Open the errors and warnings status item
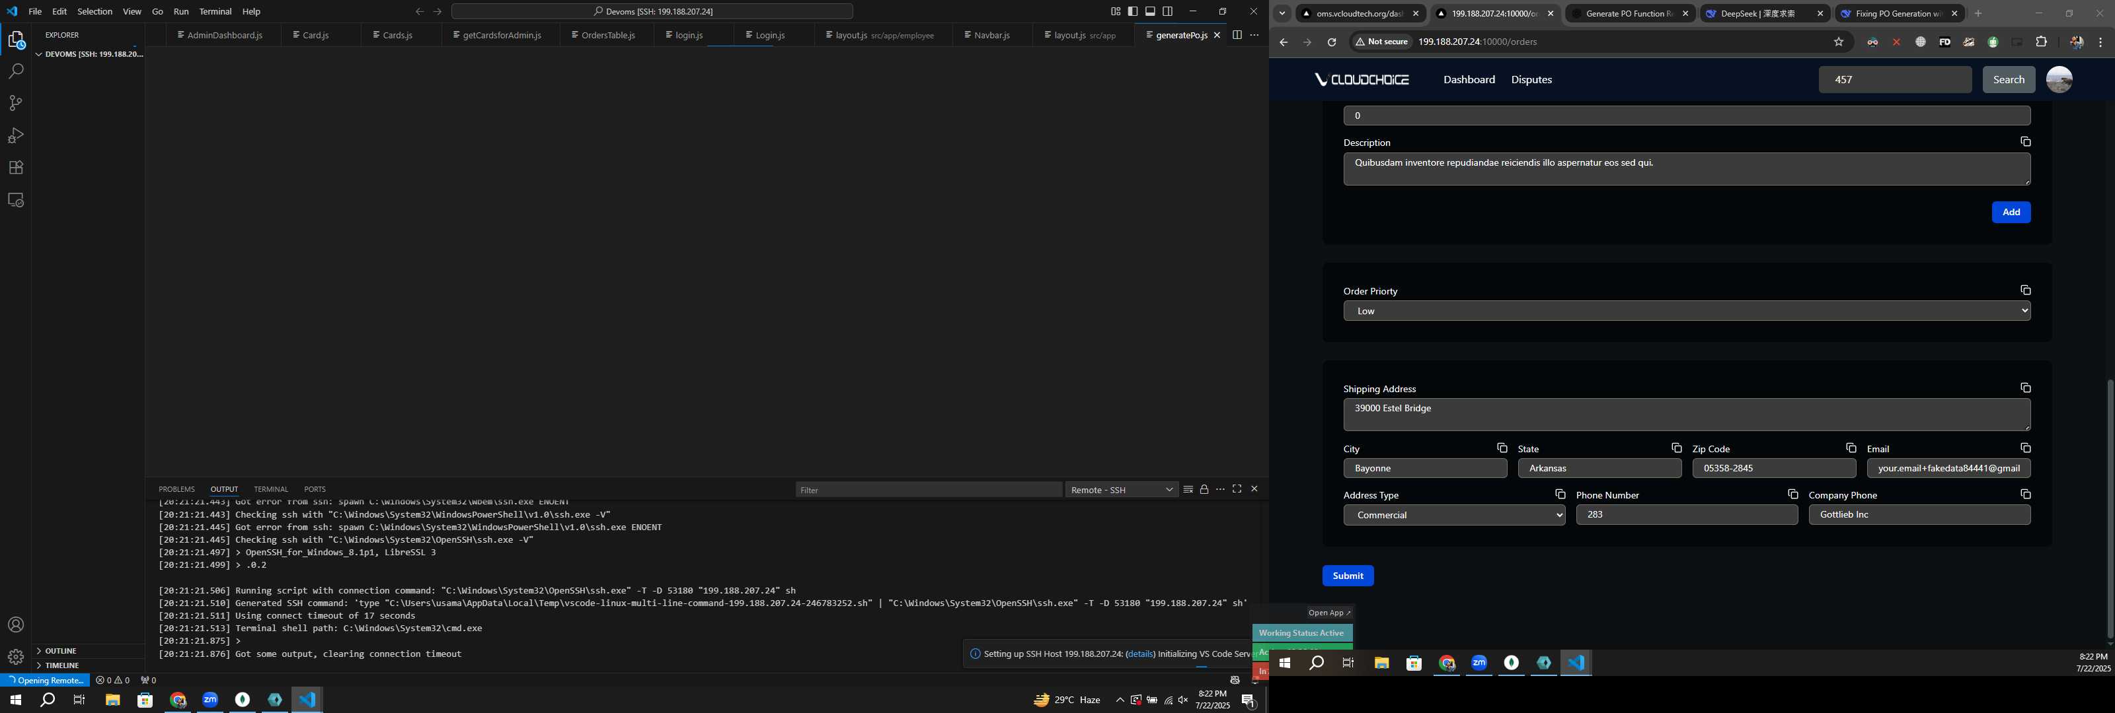Screen dimensions: 2115x713 [112, 680]
